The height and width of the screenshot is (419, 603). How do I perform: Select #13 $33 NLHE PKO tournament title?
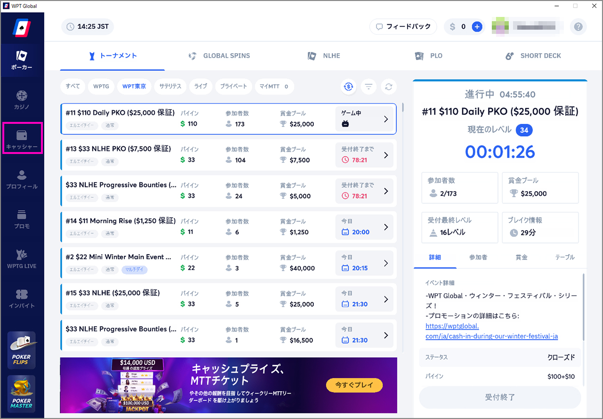(118, 149)
